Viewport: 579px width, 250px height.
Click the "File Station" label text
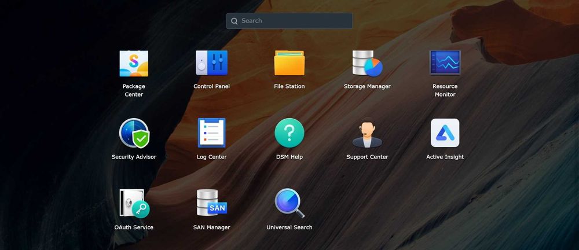tap(289, 86)
